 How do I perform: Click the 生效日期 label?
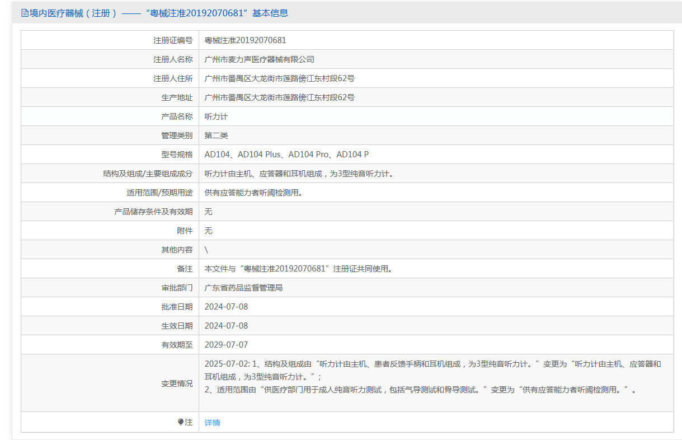[177, 326]
